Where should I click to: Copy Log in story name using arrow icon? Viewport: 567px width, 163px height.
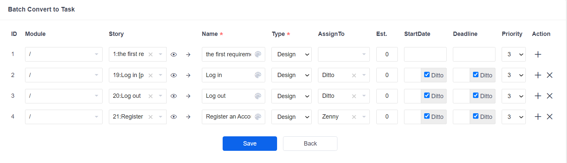[x=188, y=75]
